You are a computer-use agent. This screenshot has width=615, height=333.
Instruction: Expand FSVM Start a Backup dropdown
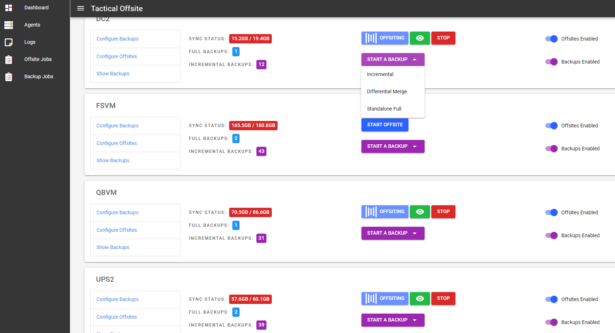pos(393,146)
